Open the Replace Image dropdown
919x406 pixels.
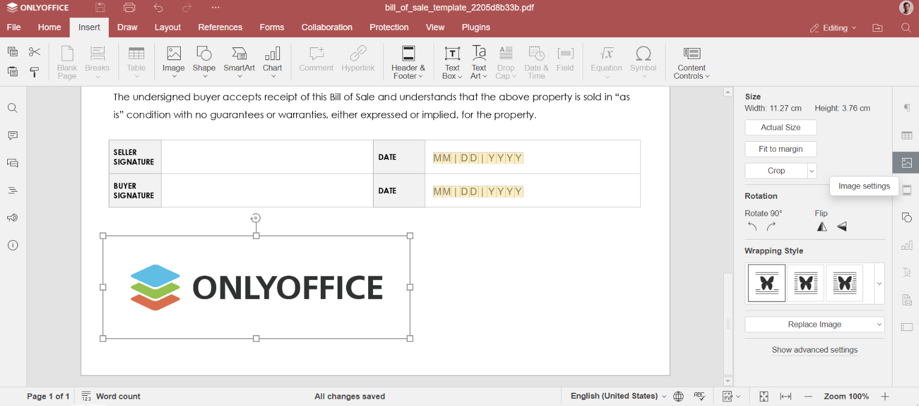click(814, 324)
